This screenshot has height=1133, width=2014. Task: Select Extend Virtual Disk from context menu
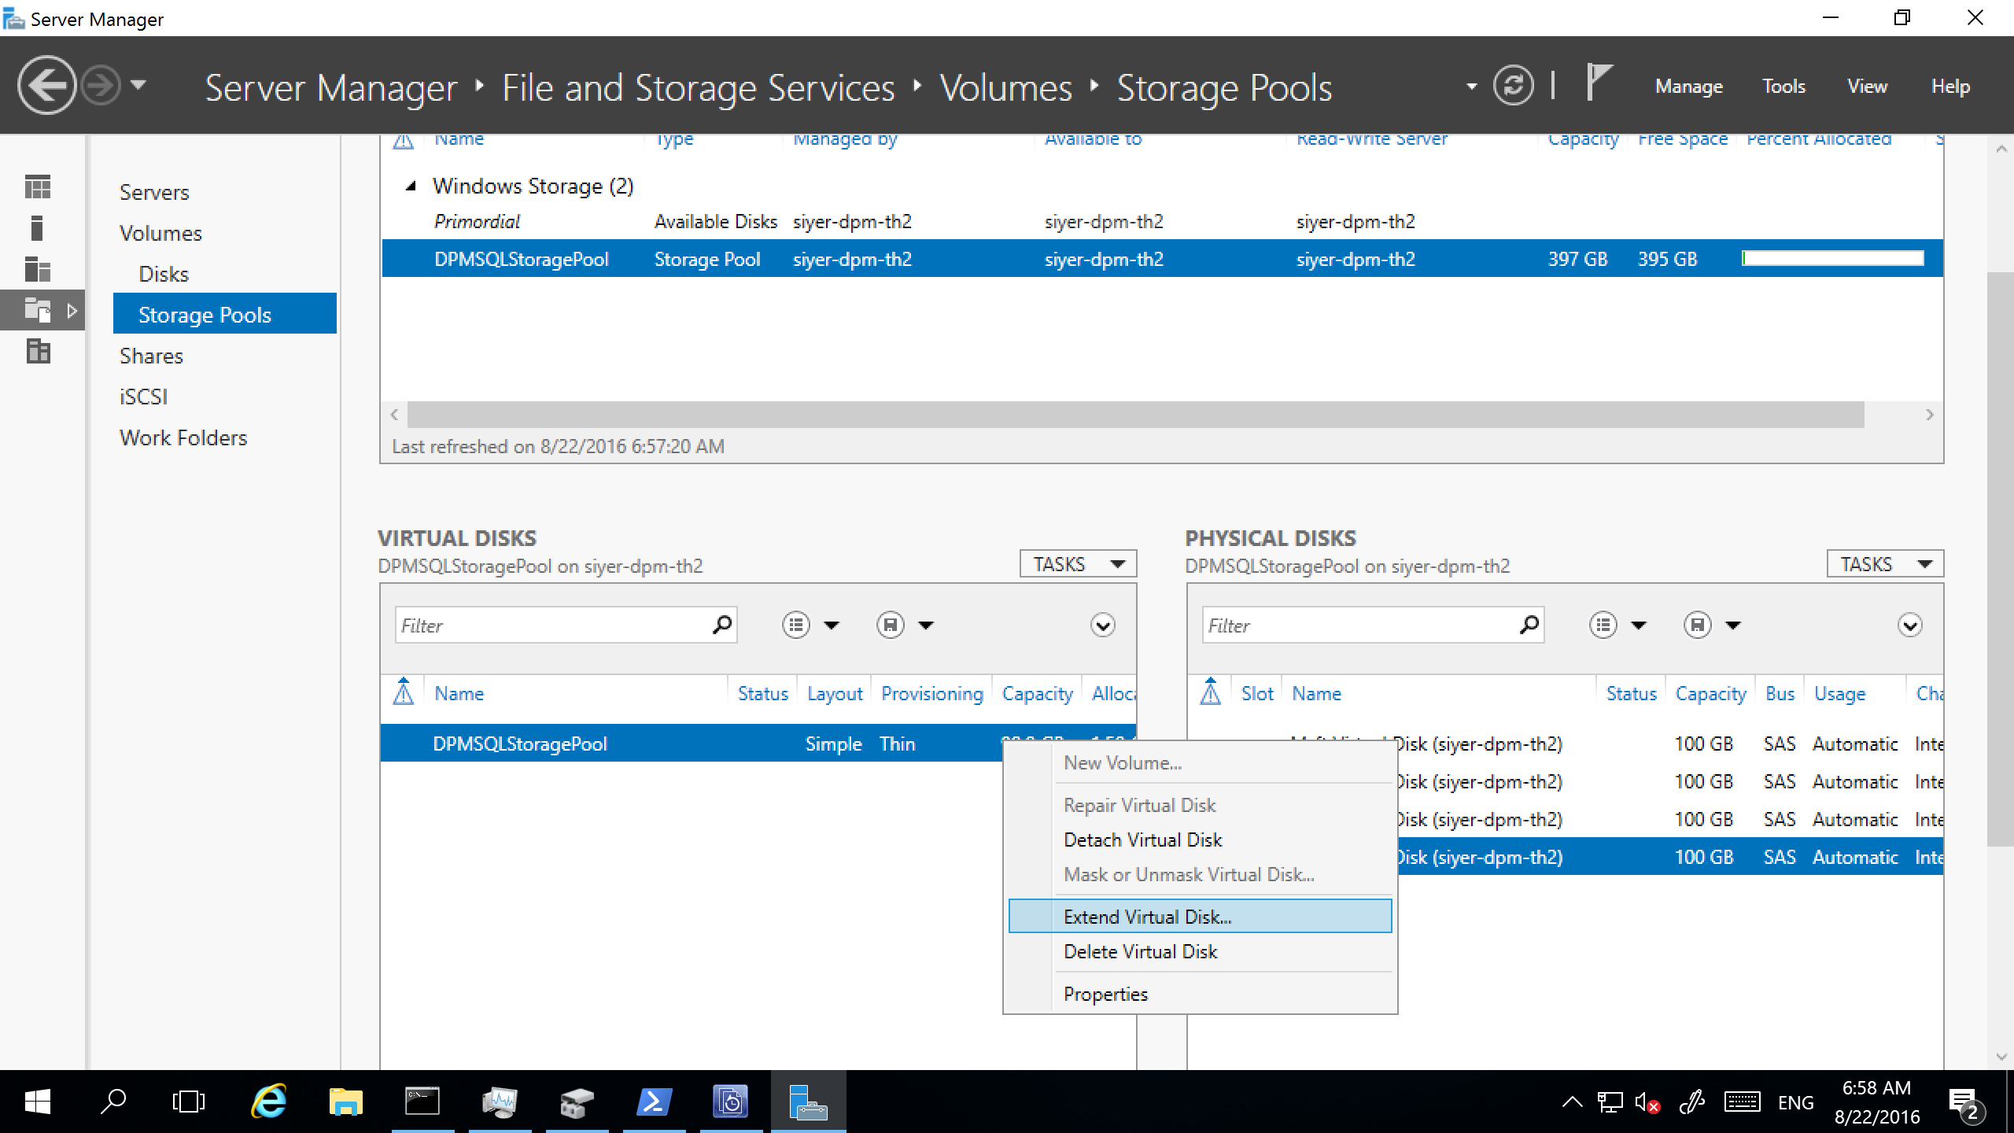[1145, 916]
